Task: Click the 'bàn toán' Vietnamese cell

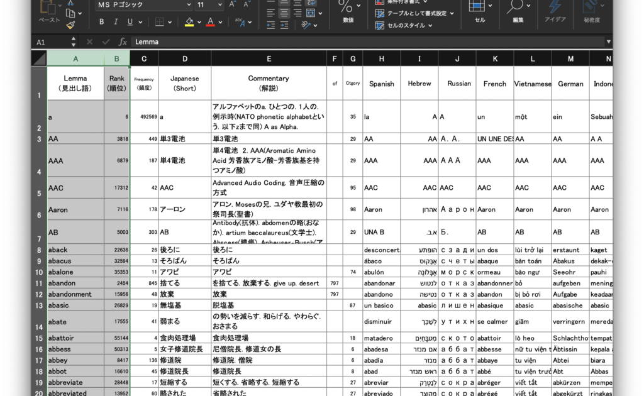Action: click(x=533, y=261)
